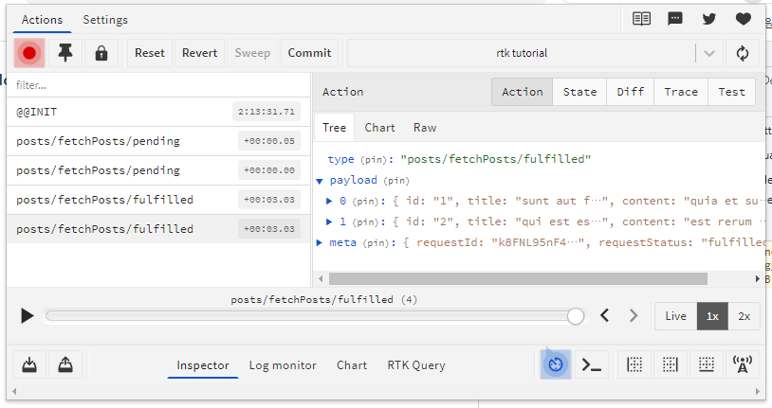The width and height of the screenshot is (772, 408).
Task: Click the Commit button
Action: click(x=309, y=53)
